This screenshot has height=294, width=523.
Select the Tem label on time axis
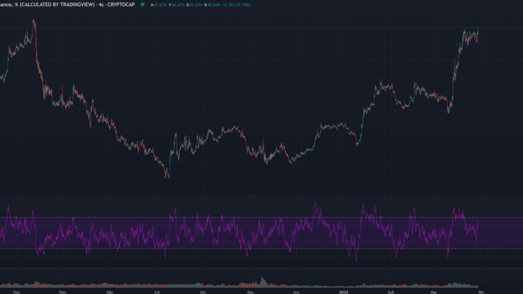(62, 292)
